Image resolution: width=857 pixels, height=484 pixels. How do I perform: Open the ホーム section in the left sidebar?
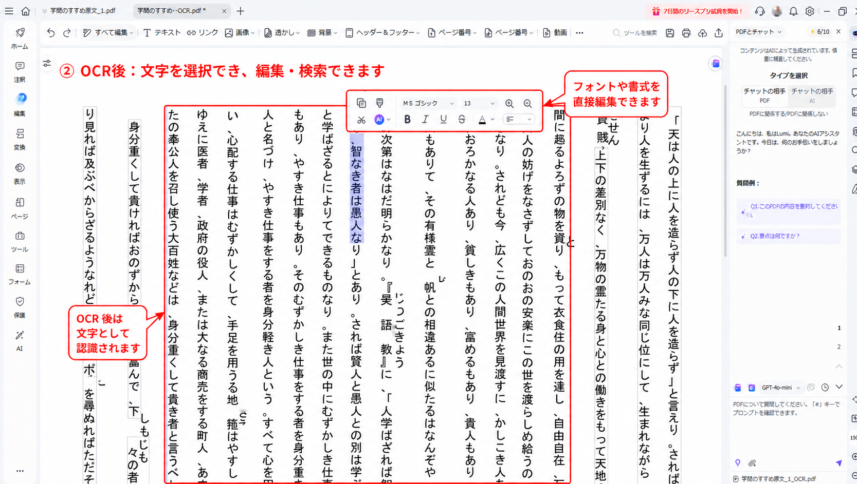point(20,38)
